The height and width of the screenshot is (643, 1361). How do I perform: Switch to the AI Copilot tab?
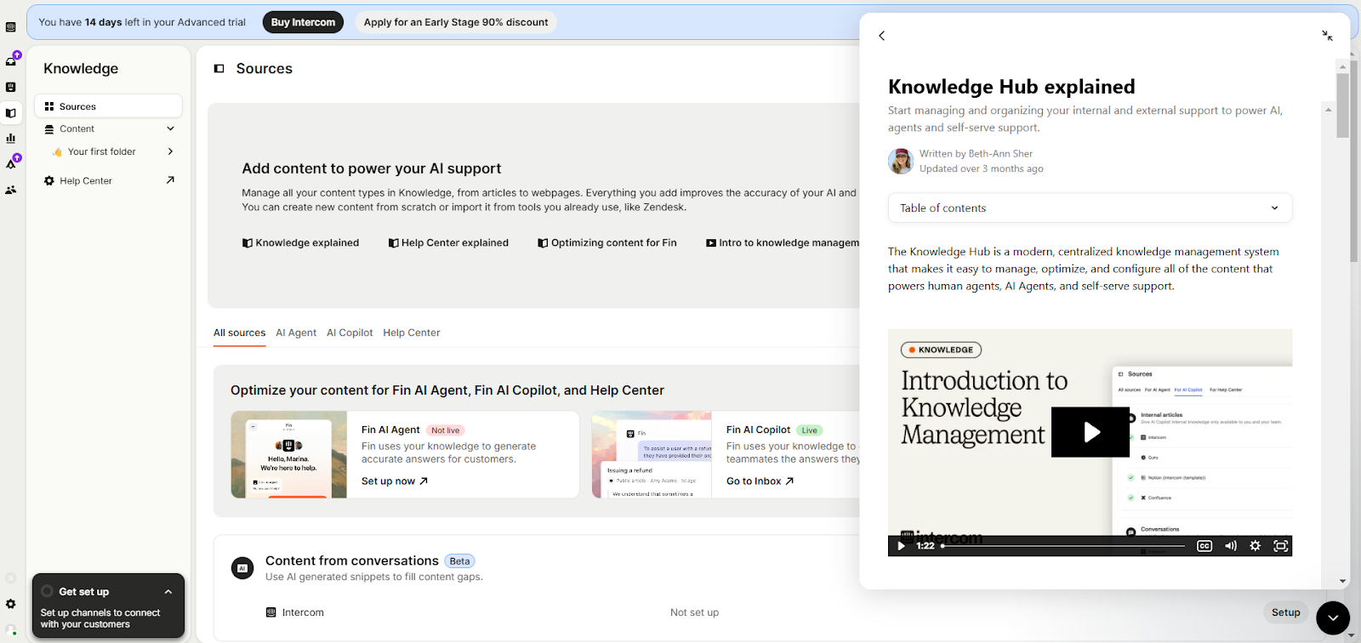pyautogui.click(x=350, y=333)
